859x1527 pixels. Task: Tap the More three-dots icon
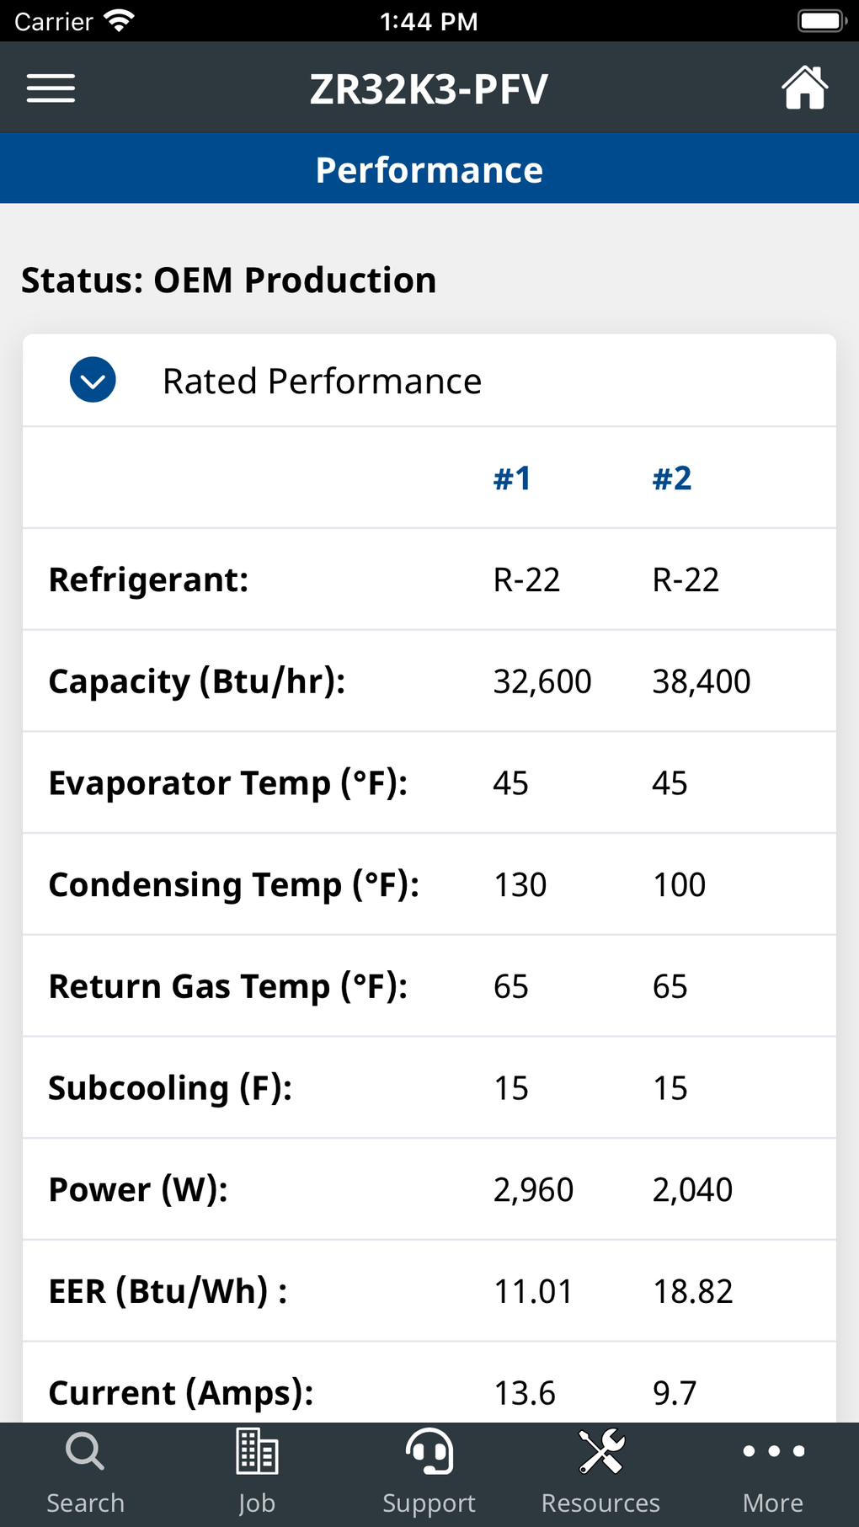773,1452
